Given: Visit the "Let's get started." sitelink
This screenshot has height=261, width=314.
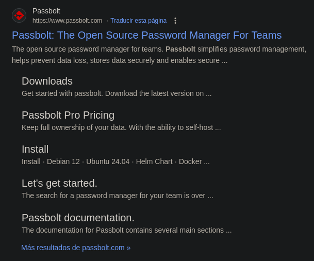Looking at the screenshot, I should (59, 183).
